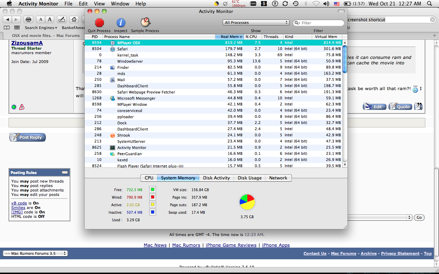Screen dimensions: 439x274
Task: Sort by the % CPU column header
Action: pyautogui.click(x=253, y=37)
